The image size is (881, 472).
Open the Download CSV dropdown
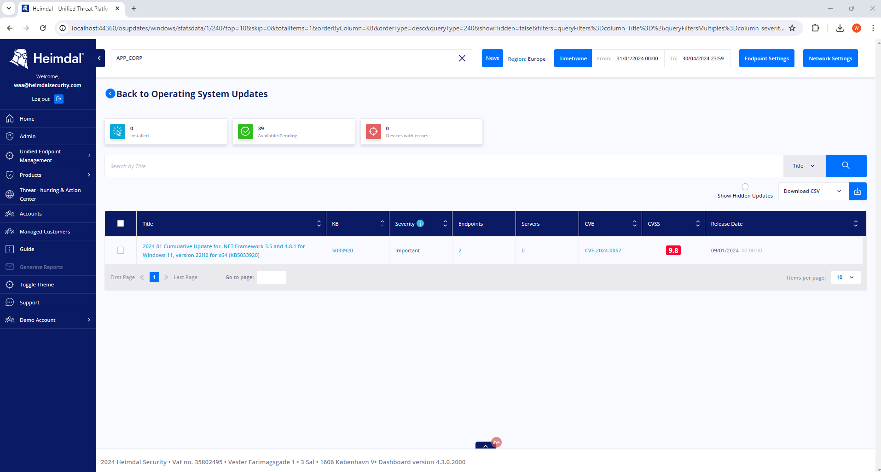click(x=813, y=192)
